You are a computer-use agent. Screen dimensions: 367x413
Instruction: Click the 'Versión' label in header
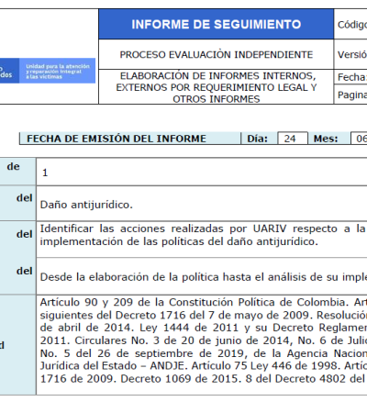point(352,54)
